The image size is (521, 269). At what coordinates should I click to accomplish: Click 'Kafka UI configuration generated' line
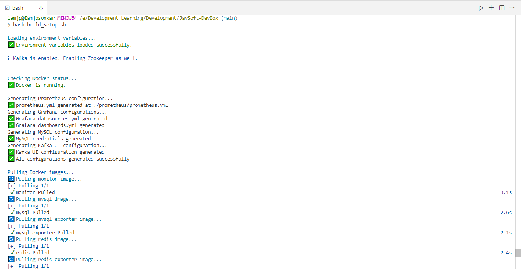pyautogui.click(x=56, y=152)
